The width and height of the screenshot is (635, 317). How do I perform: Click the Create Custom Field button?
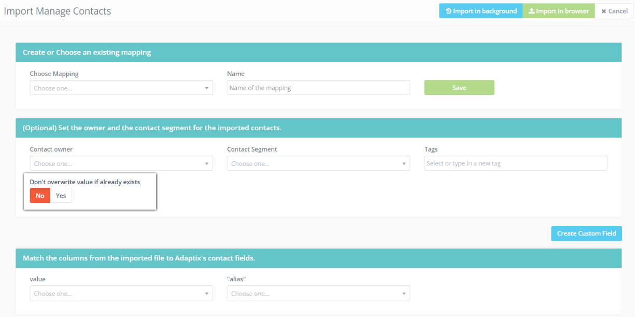[x=586, y=233]
